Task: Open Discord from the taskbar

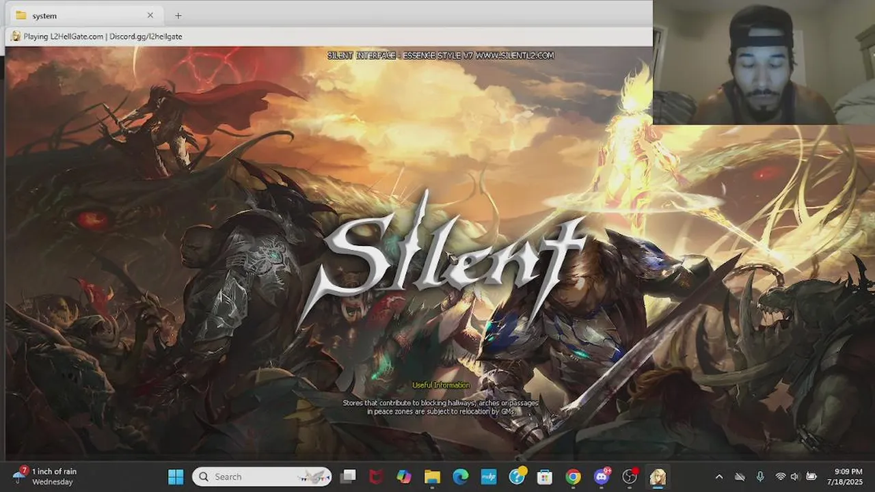Action: (602, 476)
